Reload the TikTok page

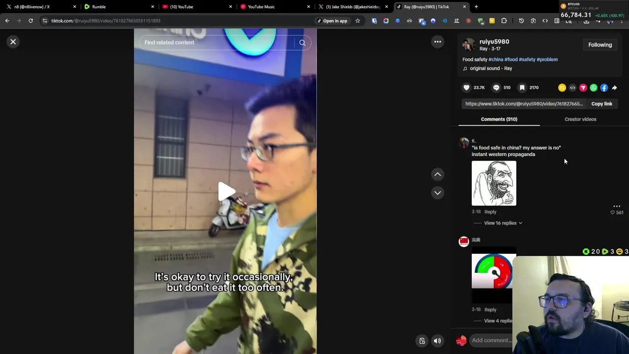click(30, 21)
